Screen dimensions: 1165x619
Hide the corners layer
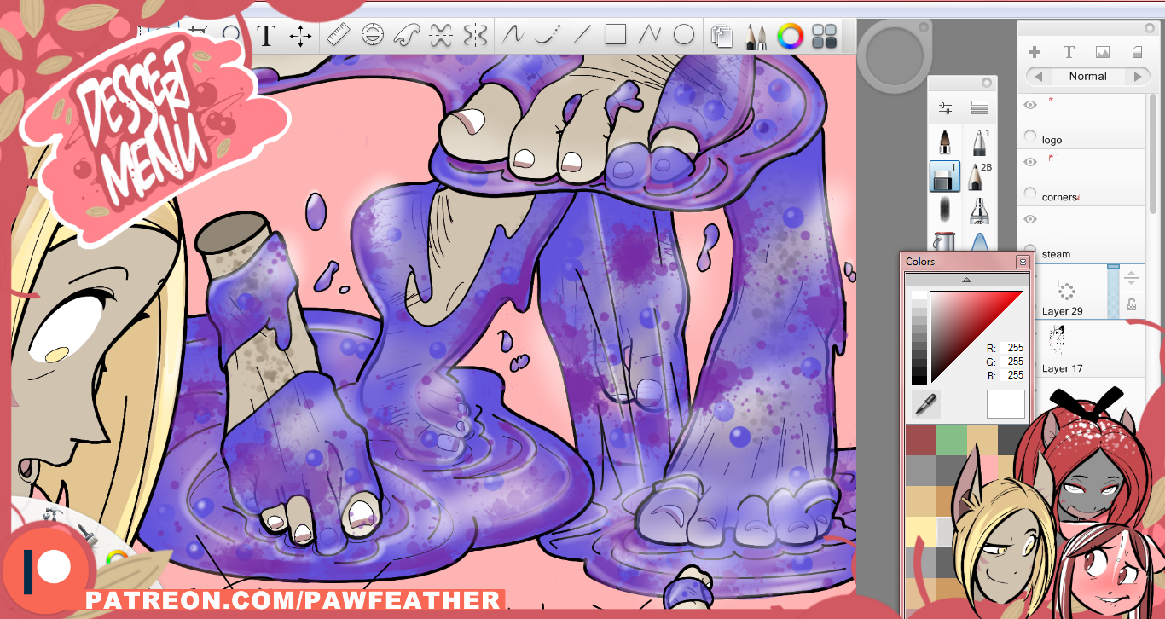pos(1030,162)
